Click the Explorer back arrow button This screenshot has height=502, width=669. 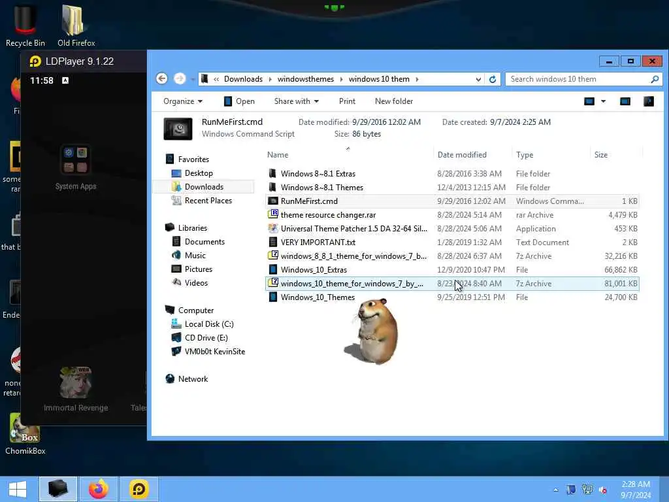162,79
